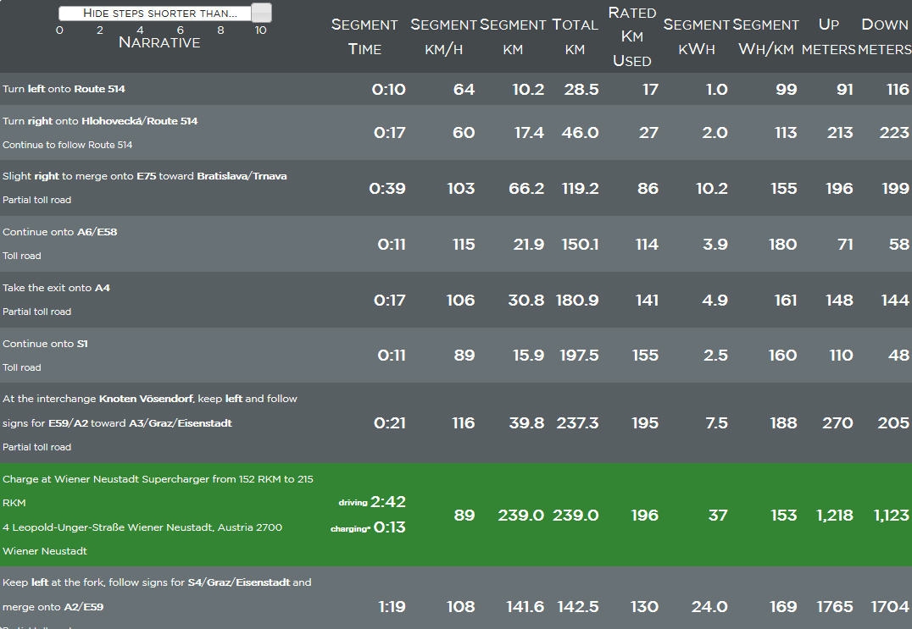Click the driving time 2:42 value
This screenshot has height=629, width=912.
coord(388,502)
